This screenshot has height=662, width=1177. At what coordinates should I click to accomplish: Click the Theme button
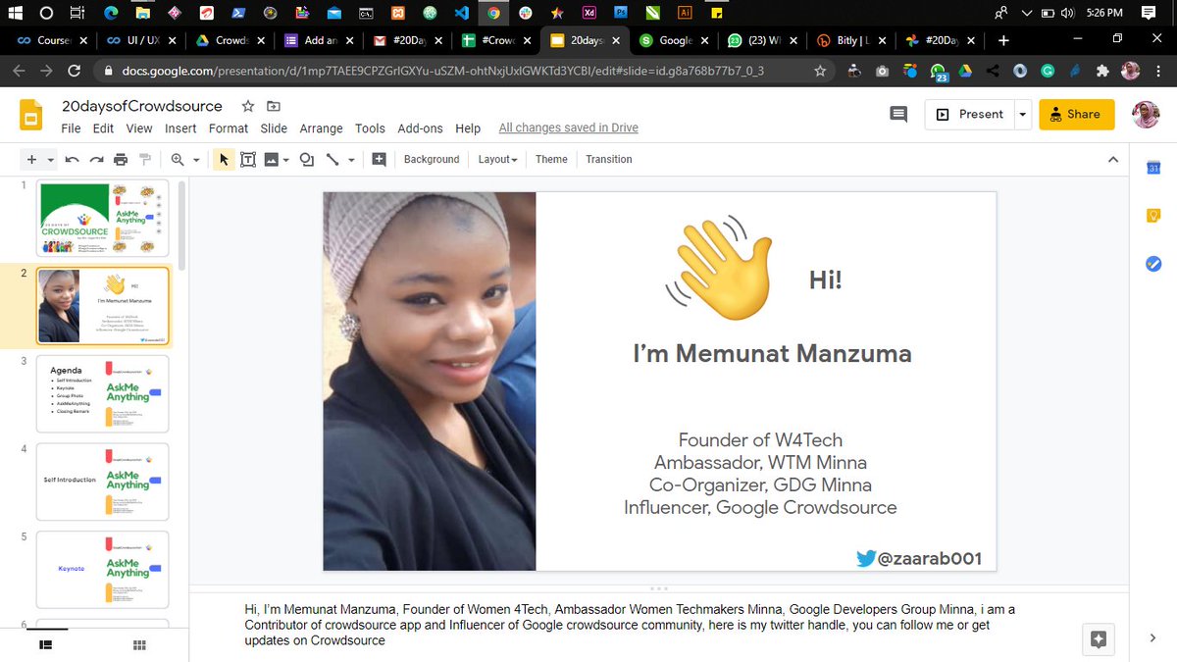[x=551, y=159]
